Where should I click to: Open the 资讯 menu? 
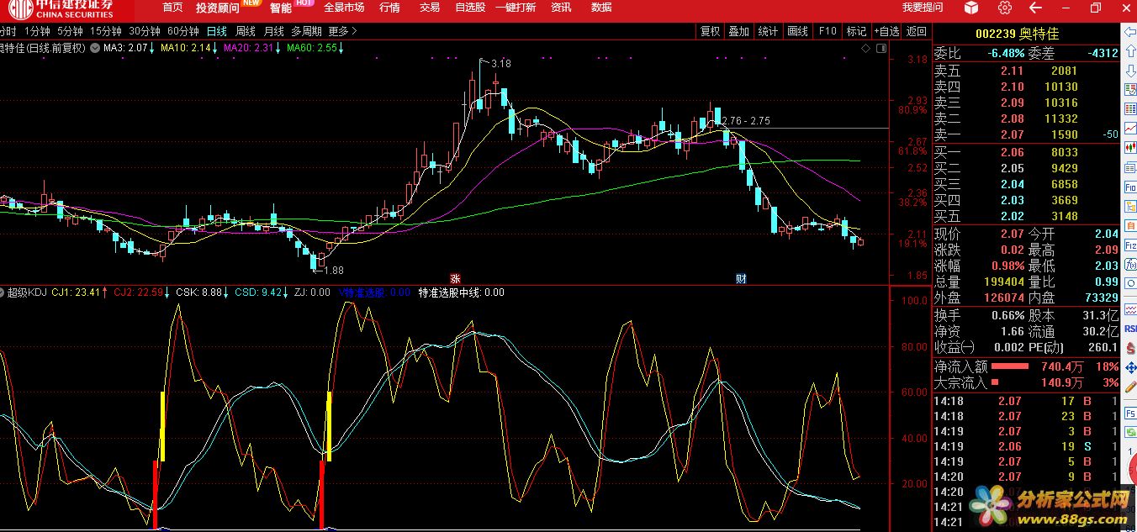[x=561, y=8]
